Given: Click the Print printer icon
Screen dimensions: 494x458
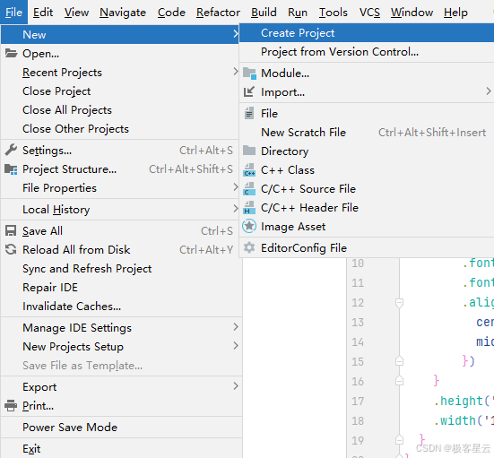Looking at the screenshot, I should [x=11, y=405].
